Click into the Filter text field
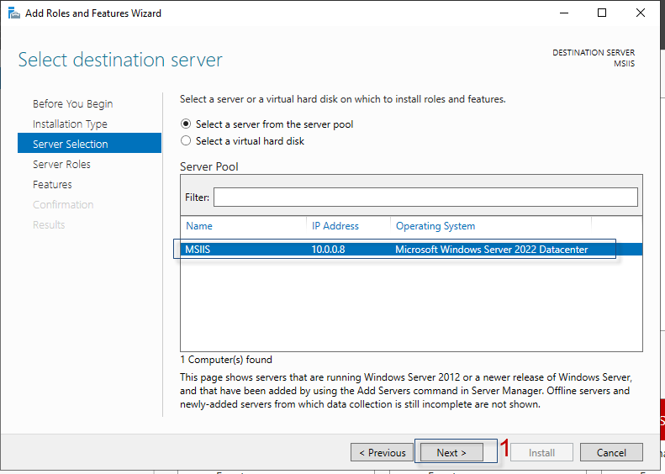Screen dimensions: 665x474 (x=425, y=197)
